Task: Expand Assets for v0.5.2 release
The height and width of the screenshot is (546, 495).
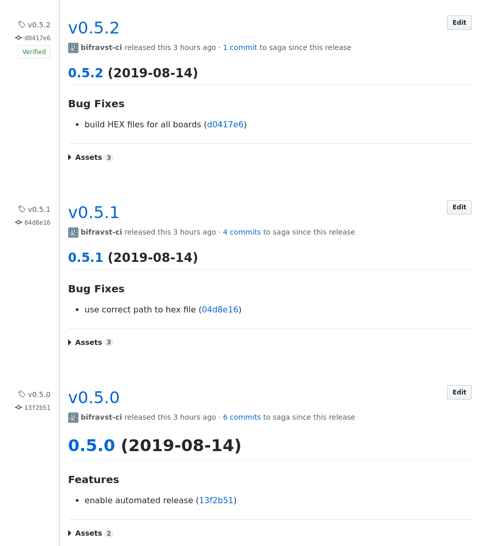Action: click(90, 157)
